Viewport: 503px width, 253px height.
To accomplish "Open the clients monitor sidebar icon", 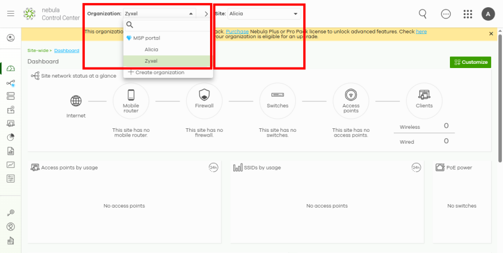I will pos(11,124).
